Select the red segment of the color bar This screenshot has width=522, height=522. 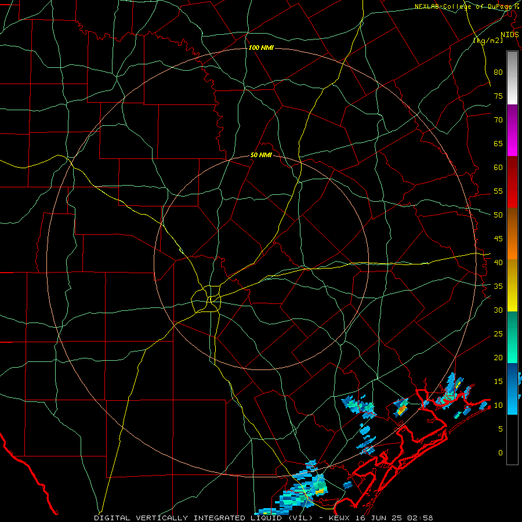512,182
